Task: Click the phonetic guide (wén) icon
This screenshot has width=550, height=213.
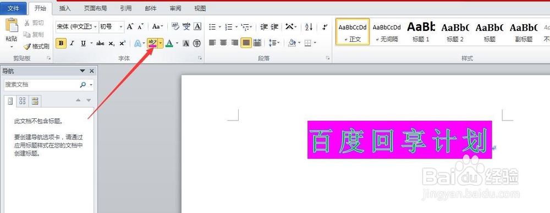Action: 186,26
